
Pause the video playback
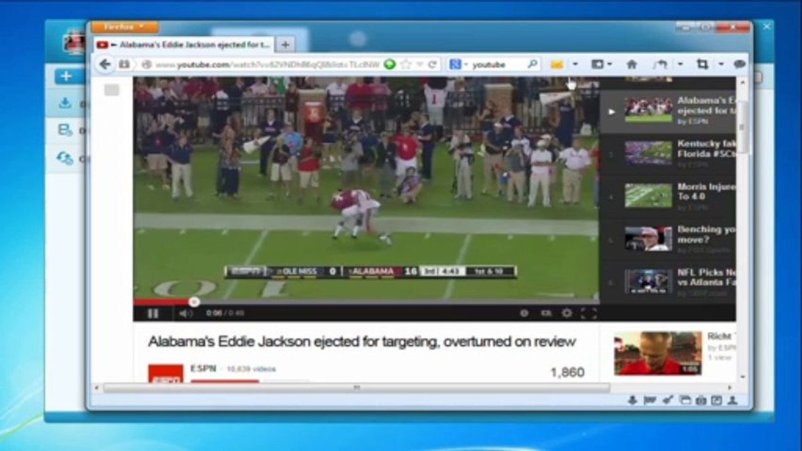tap(152, 313)
